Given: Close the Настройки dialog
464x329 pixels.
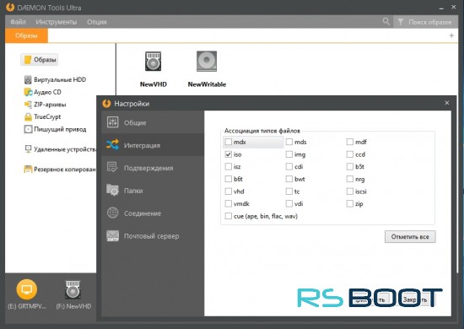Looking at the screenshot, I should click(x=447, y=103).
